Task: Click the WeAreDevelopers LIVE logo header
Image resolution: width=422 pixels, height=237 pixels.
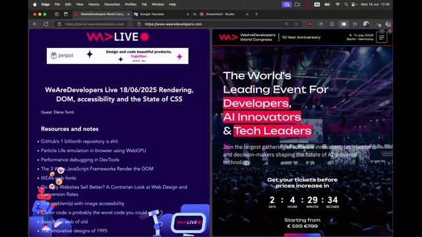Action: coord(117,37)
